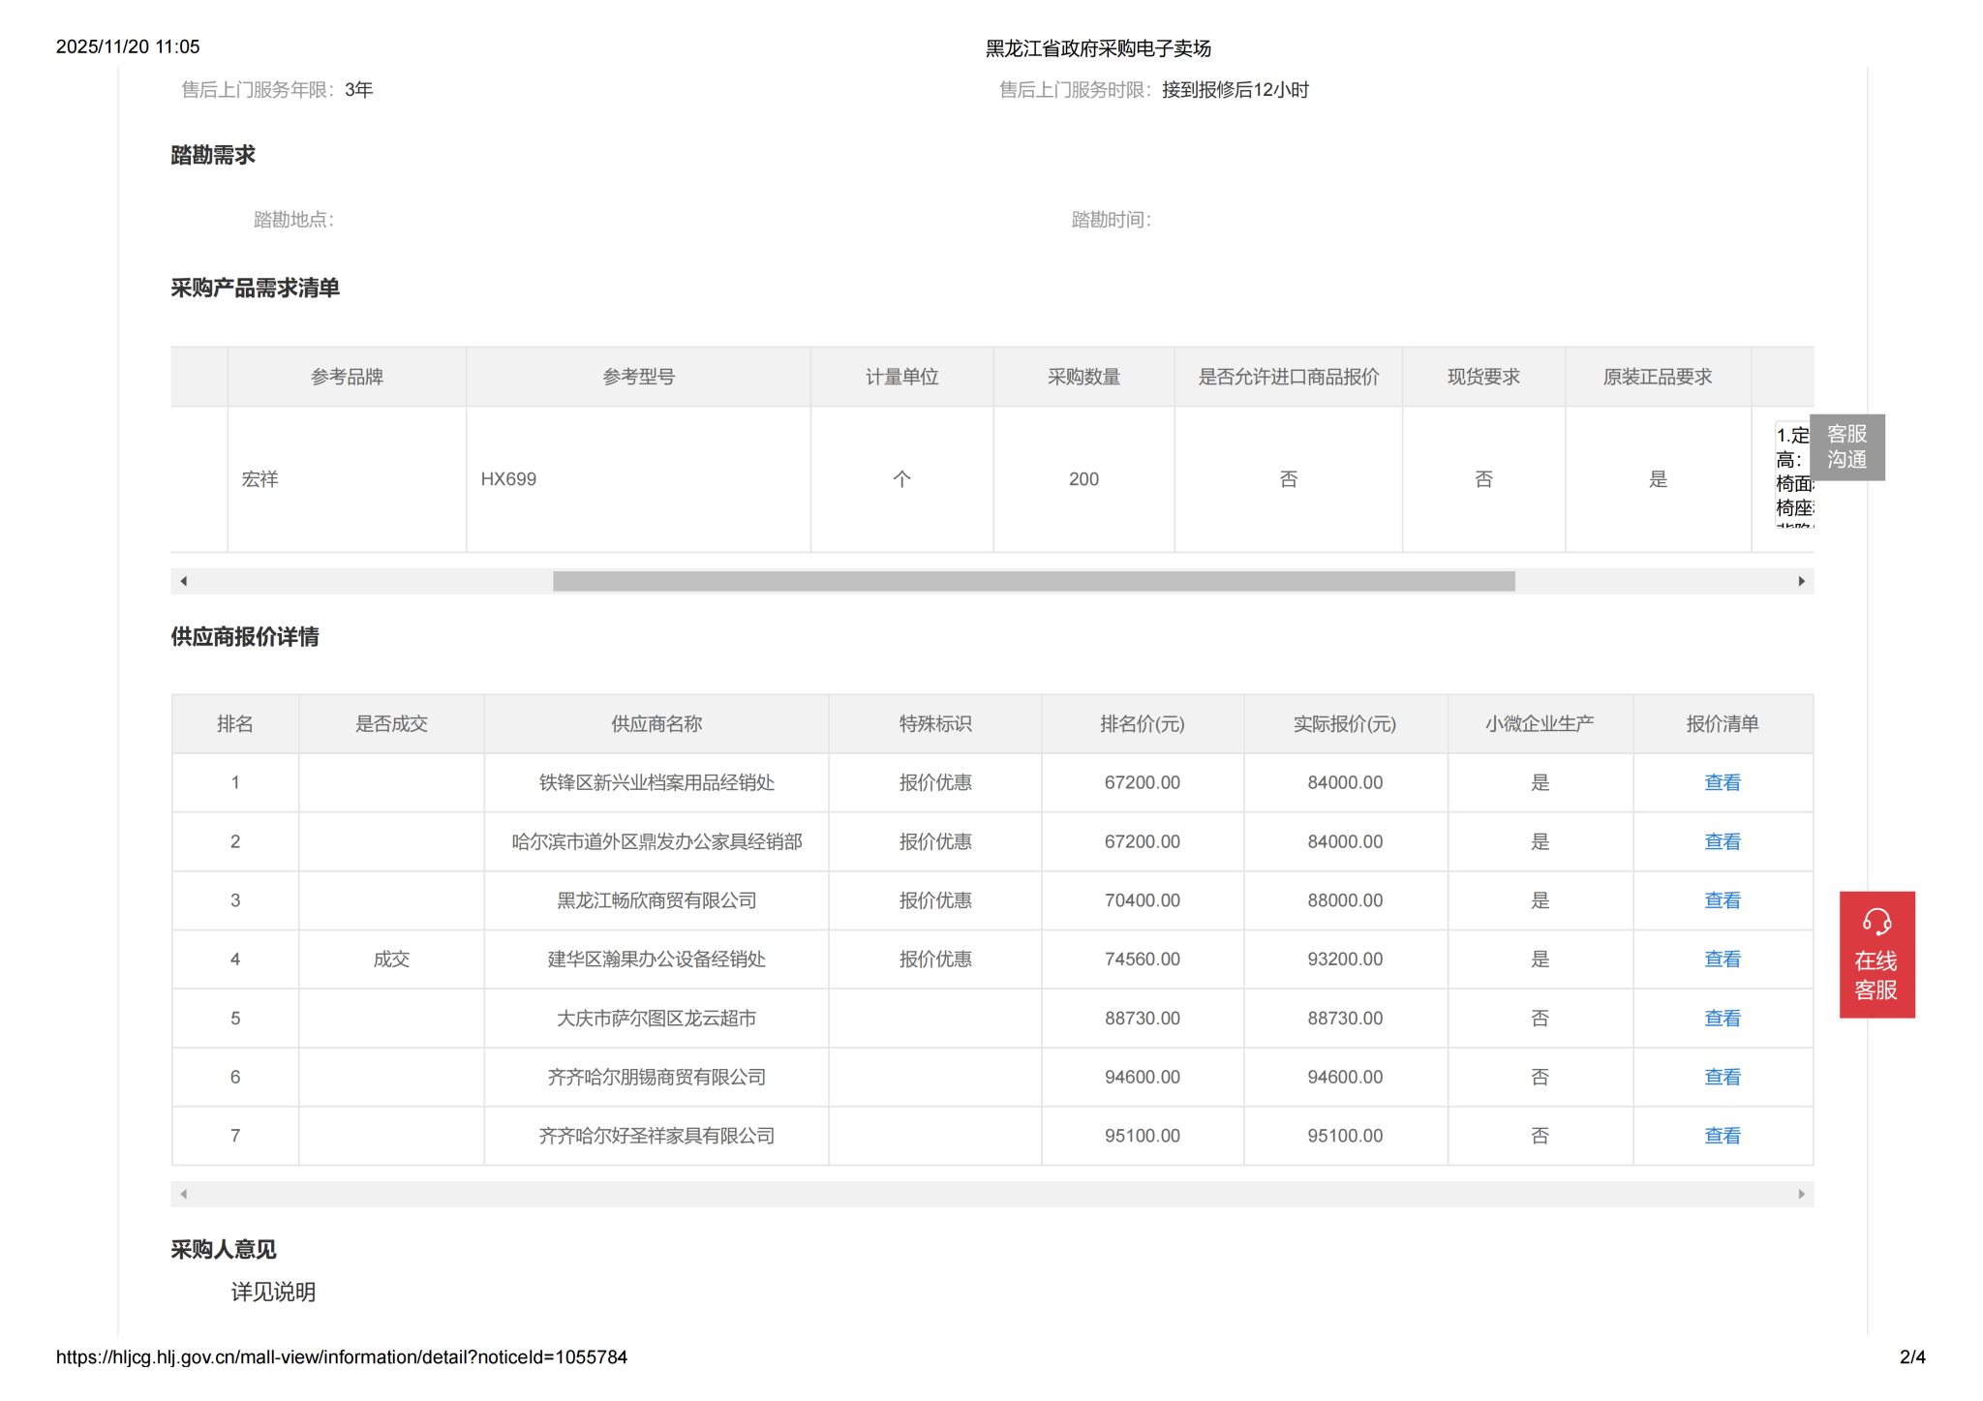Click right arrow of product list scrollbar
1983x1401 pixels.
pyautogui.click(x=1801, y=581)
